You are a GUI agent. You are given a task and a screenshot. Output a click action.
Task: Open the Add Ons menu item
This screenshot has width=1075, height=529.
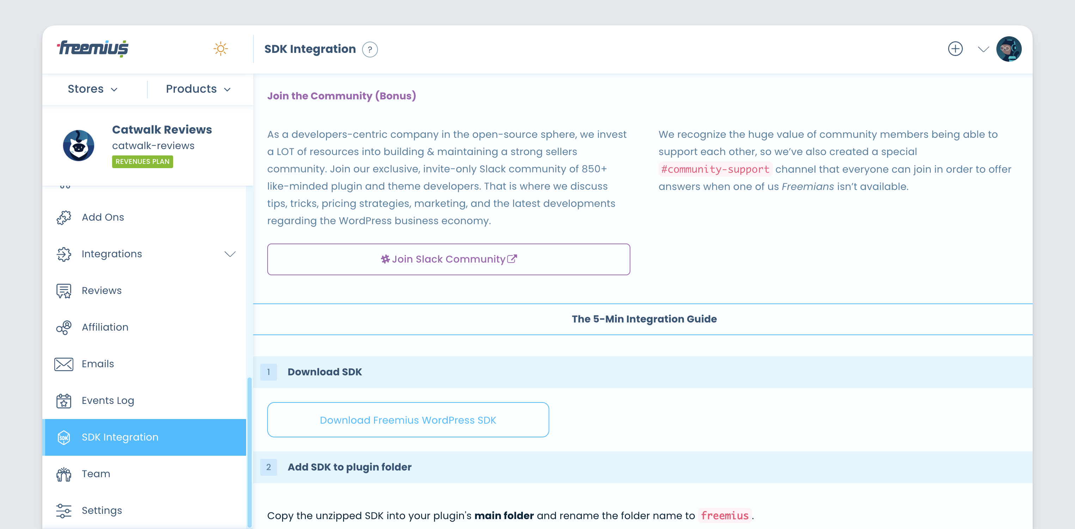tap(144, 217)
